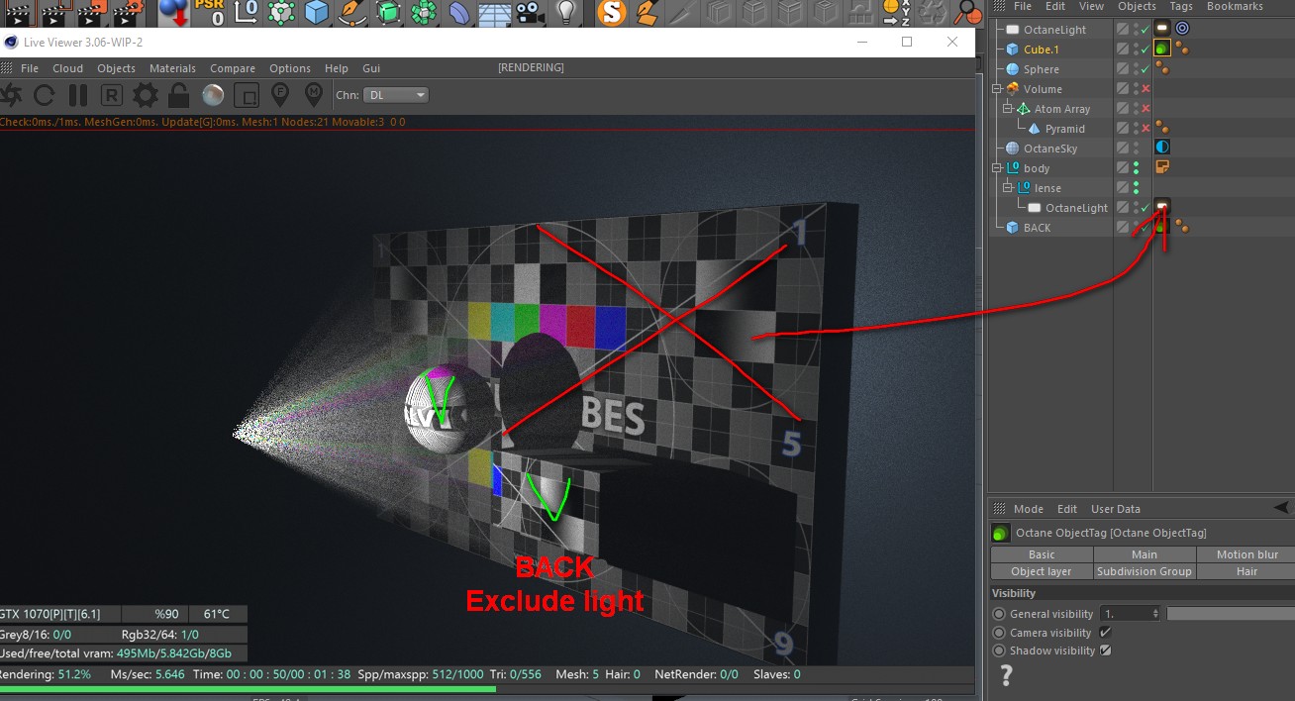This screenshot has height=701, width=1295.
Task: Restart the render with the circular arrow icon
Action: [x=44, y=95]
